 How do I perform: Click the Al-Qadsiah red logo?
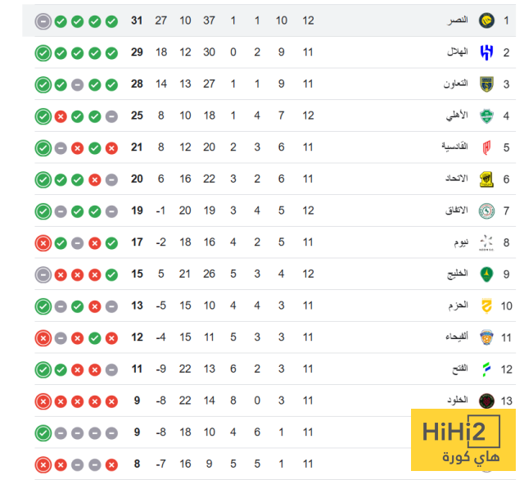click(486, 147)
